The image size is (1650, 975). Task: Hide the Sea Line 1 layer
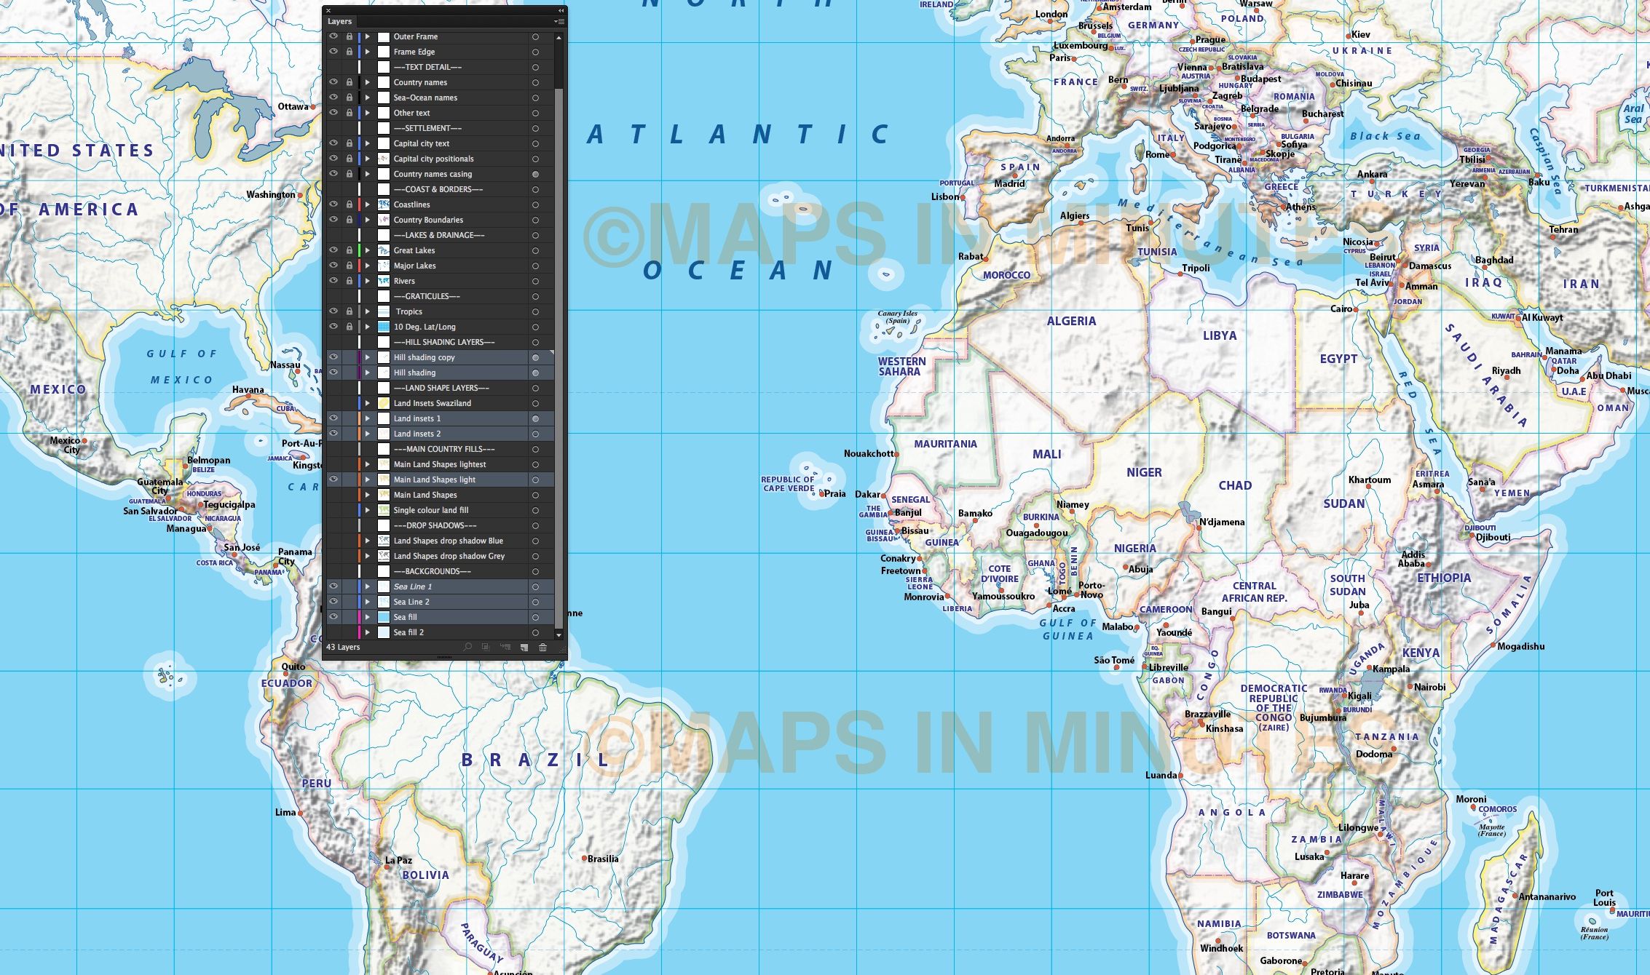pyautogui.click(x=333, y=586)
